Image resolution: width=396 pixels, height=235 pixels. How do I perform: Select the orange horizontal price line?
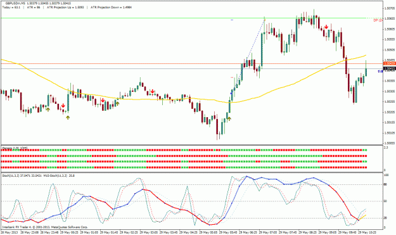click(192, 63)
